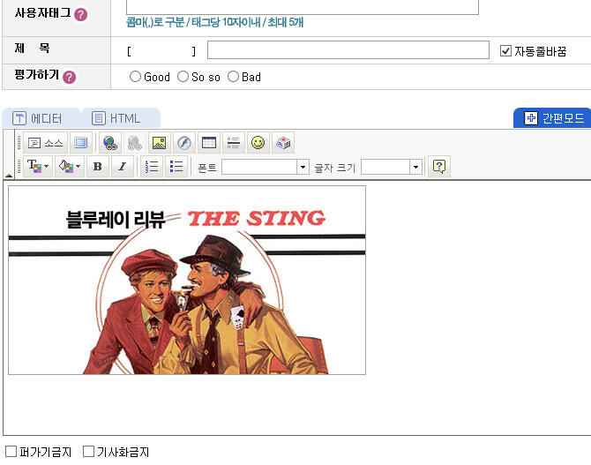
Task: Open the smiley emoticon picker
Action: click(x=258, y=143)
